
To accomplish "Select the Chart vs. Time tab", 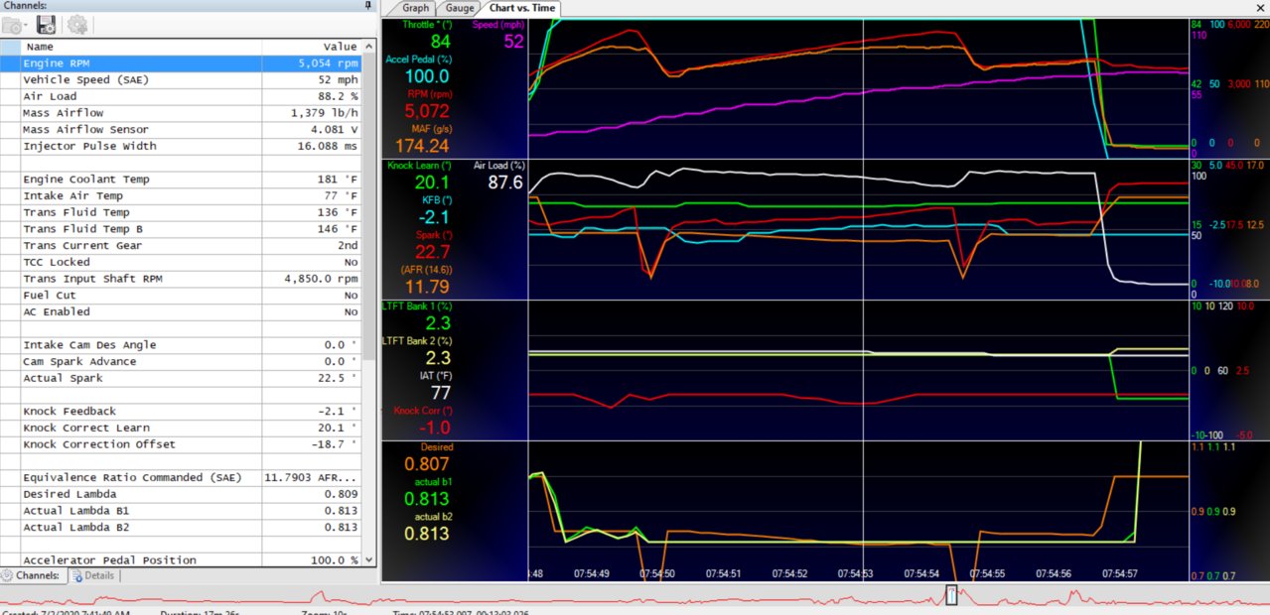I will pyautogui.click(x=521, y=8).
